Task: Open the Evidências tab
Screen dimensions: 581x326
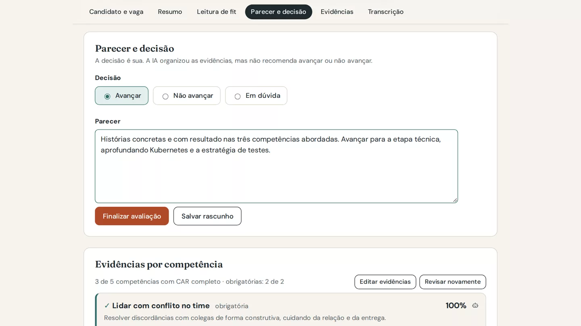Action: [x=337, y=12]
